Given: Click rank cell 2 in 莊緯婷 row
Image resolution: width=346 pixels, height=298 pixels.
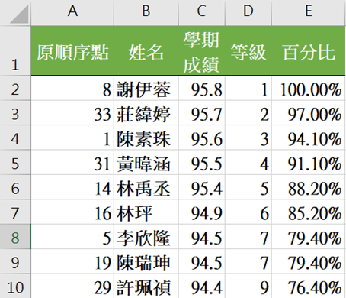Looking at the screenshot, I should click(248, 112).
